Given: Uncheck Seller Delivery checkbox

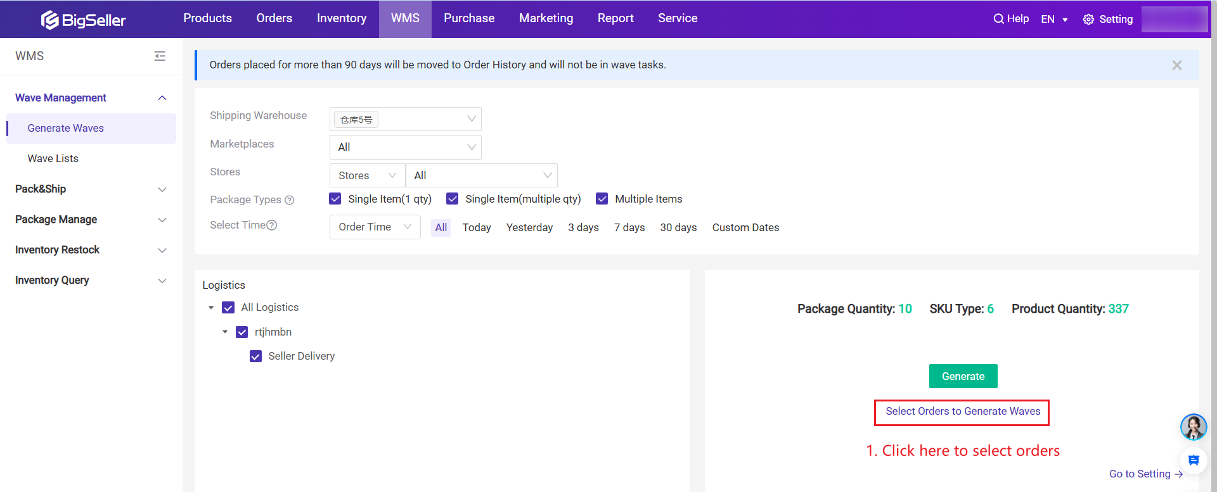Looking at the screenshot, I should (255, 356).
